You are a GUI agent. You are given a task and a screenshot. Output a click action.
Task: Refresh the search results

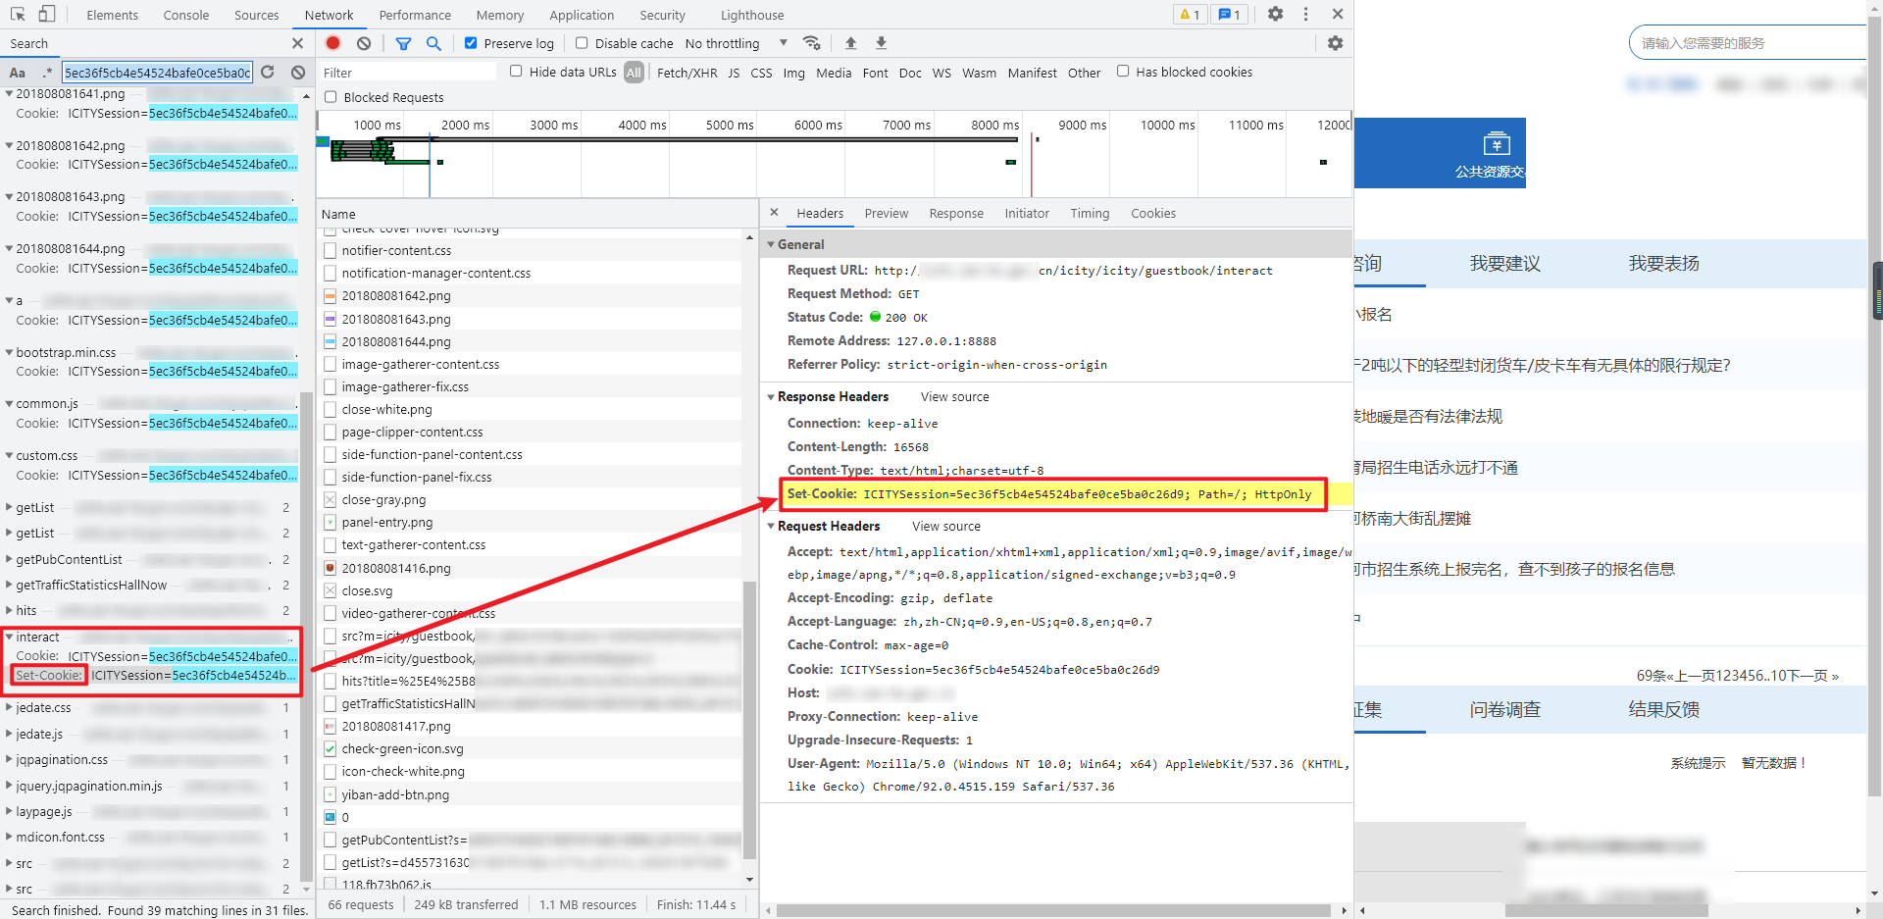point(267,73)
